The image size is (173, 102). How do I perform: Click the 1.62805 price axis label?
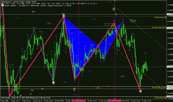170,49
